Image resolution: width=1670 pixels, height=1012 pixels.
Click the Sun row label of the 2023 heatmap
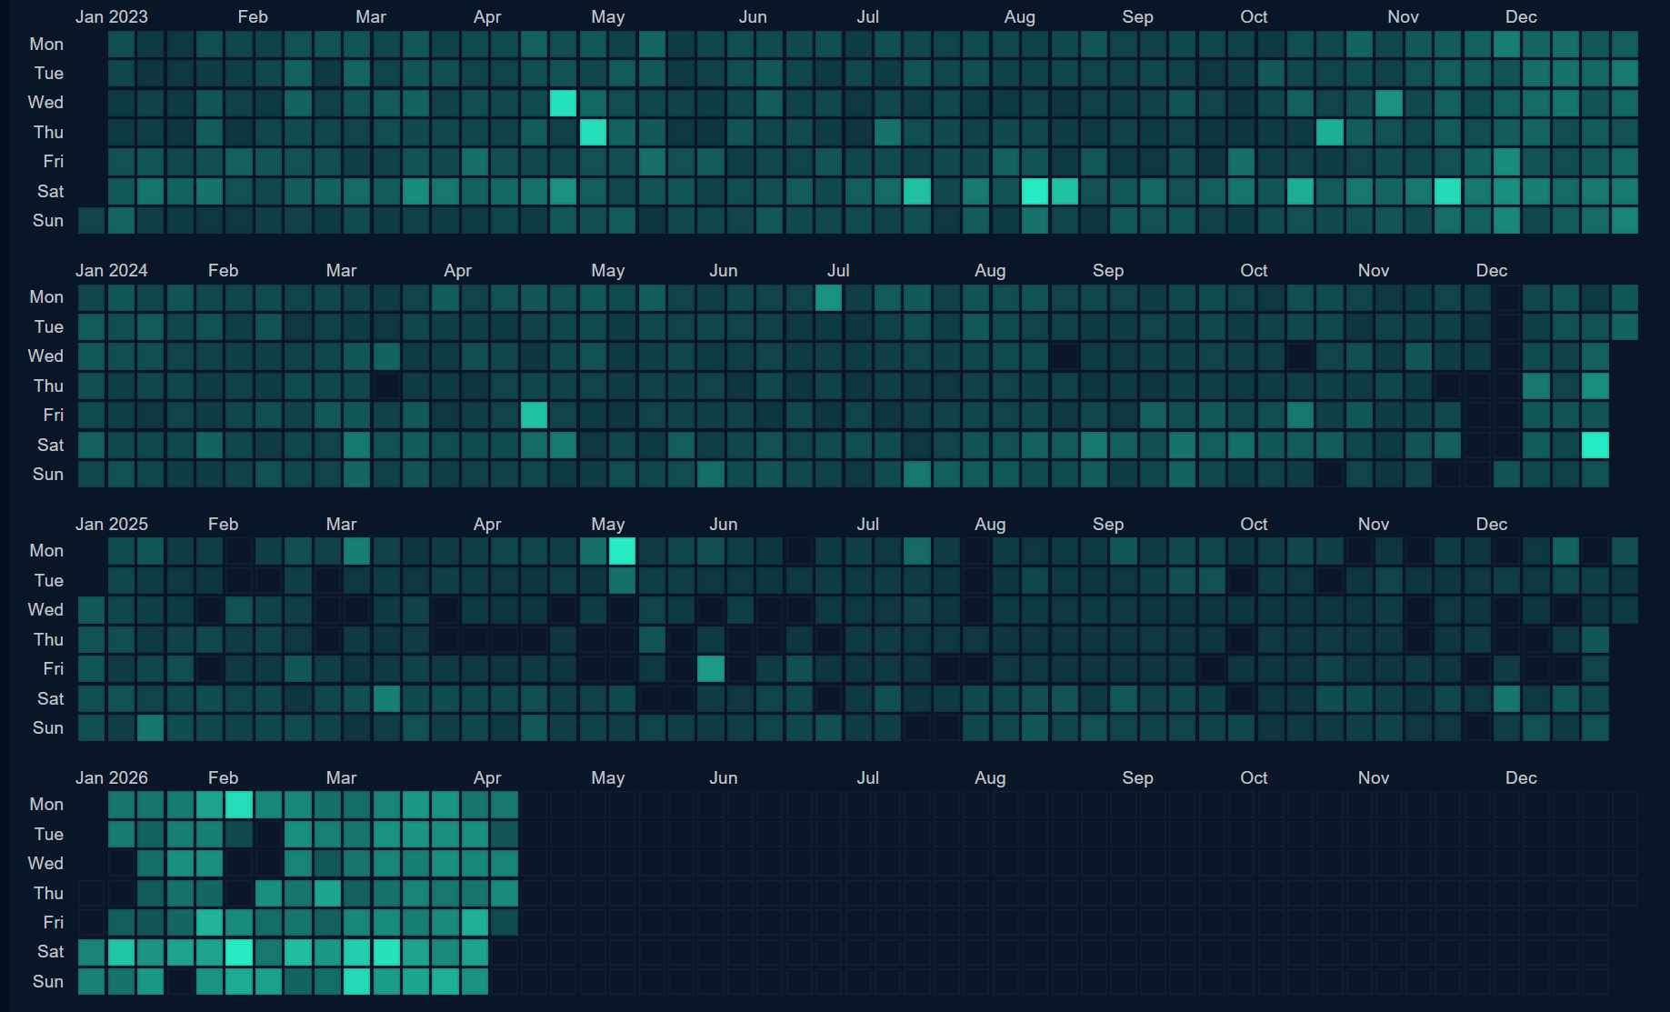[x=48, y=220]
